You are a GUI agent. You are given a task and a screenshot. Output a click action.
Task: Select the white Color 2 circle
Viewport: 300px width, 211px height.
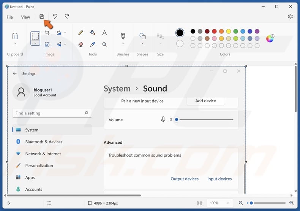180,44
